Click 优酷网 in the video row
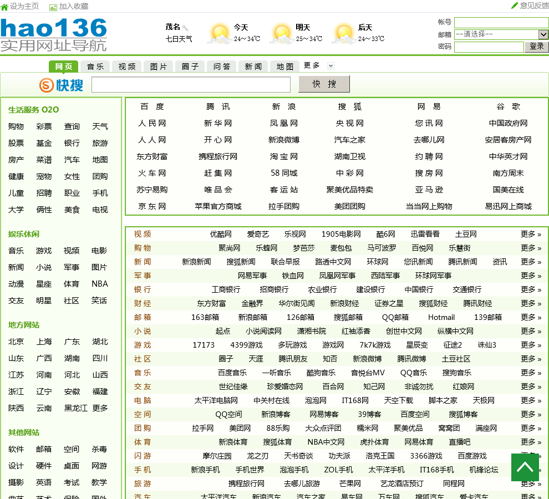549x499 pixels. 221,234
